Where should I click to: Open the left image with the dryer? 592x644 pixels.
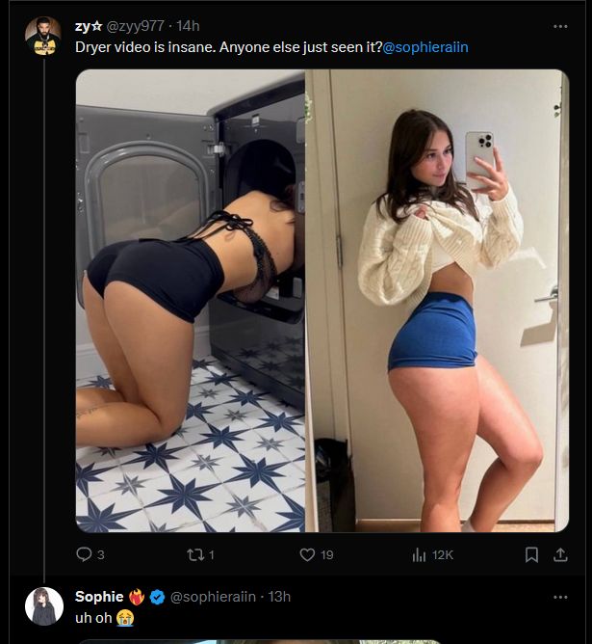(x=191, y=300)
